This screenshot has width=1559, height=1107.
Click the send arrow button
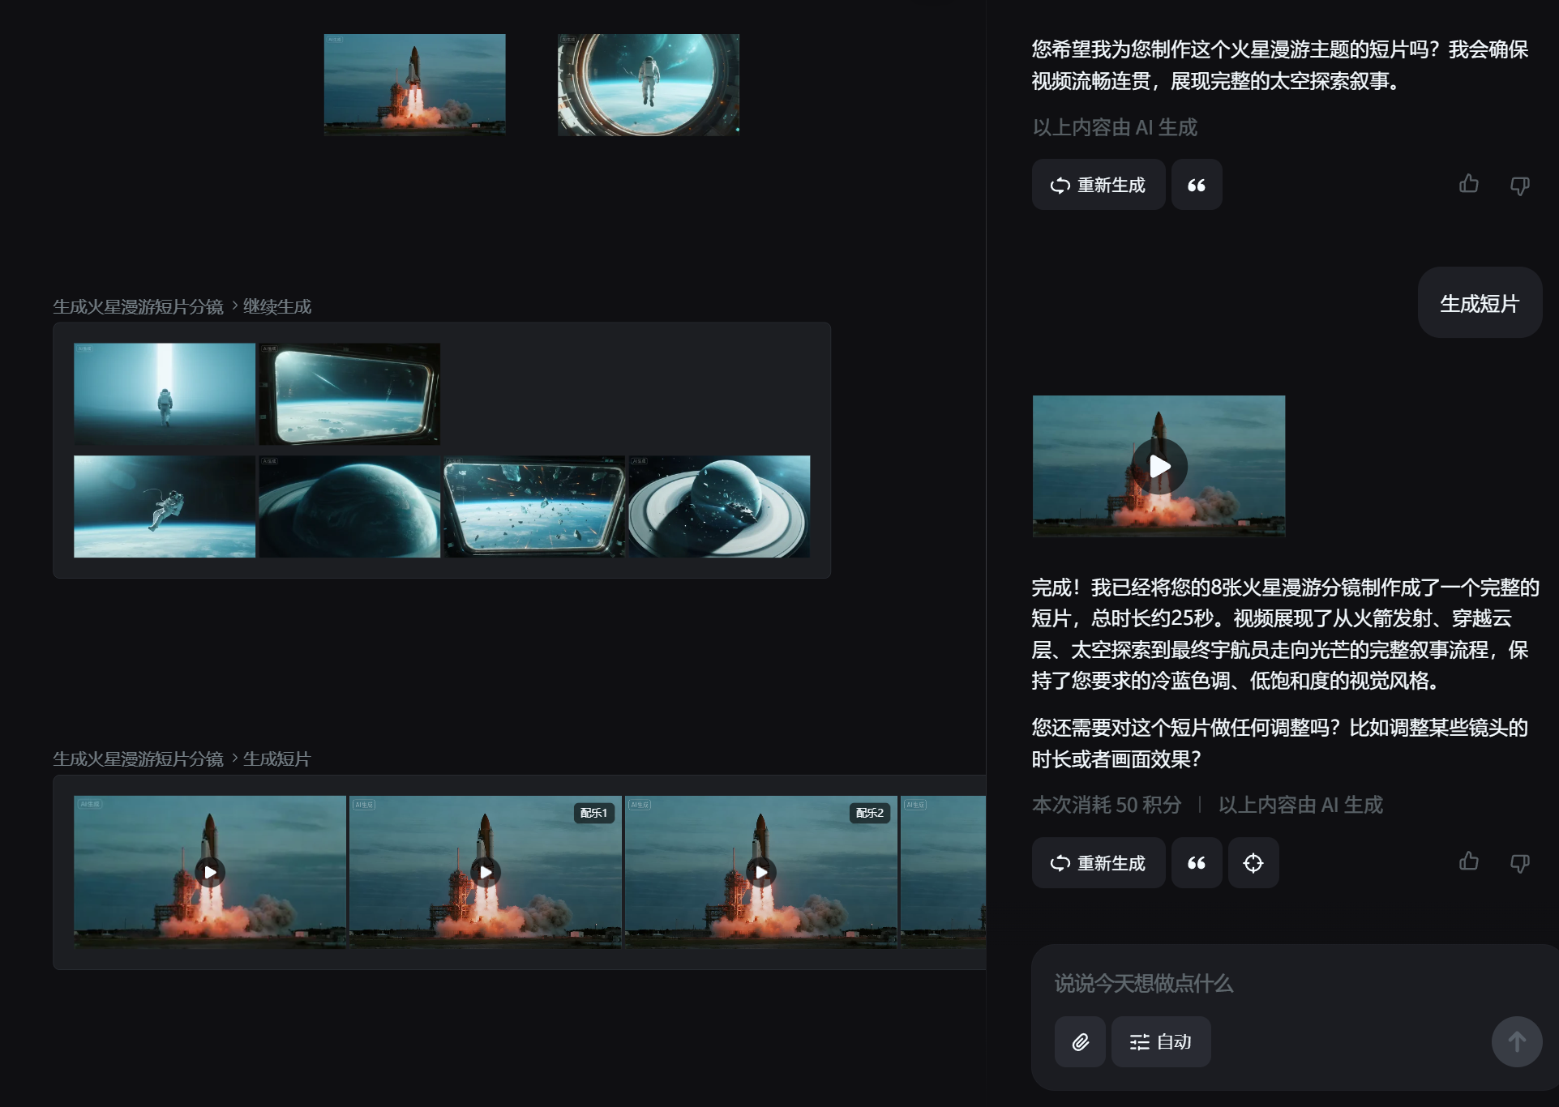tap(1516, 1042)
